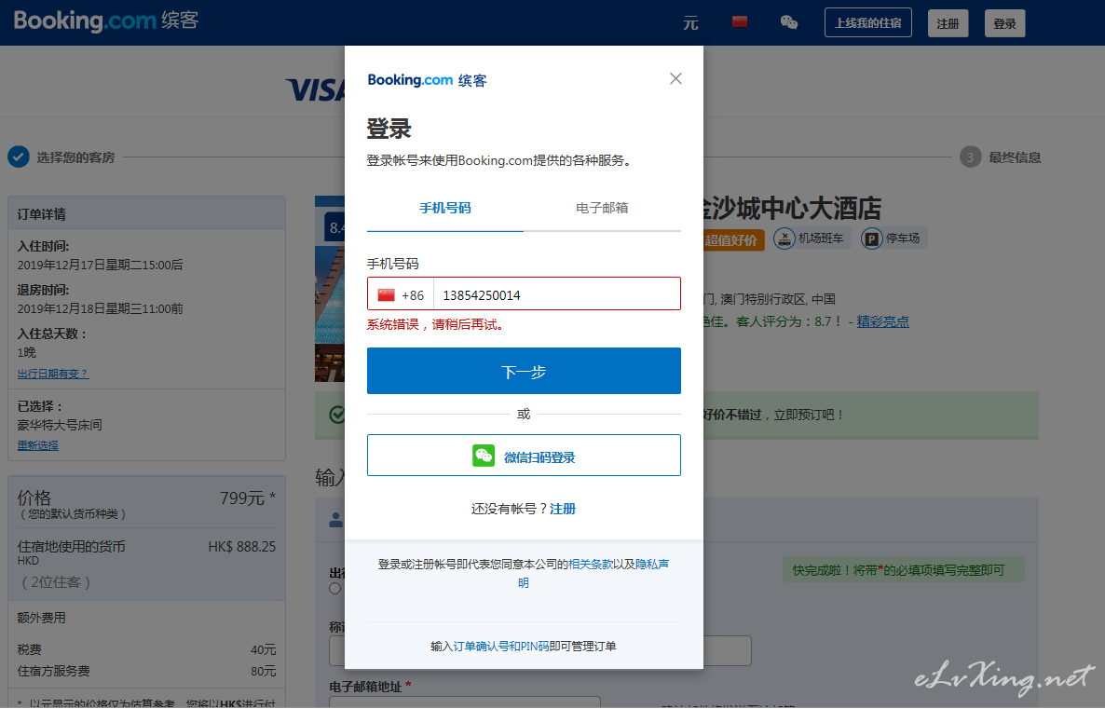Click the Booking.com logo in the header
Viewport: 1105px width, 709px height.
(x=105, y=20)
